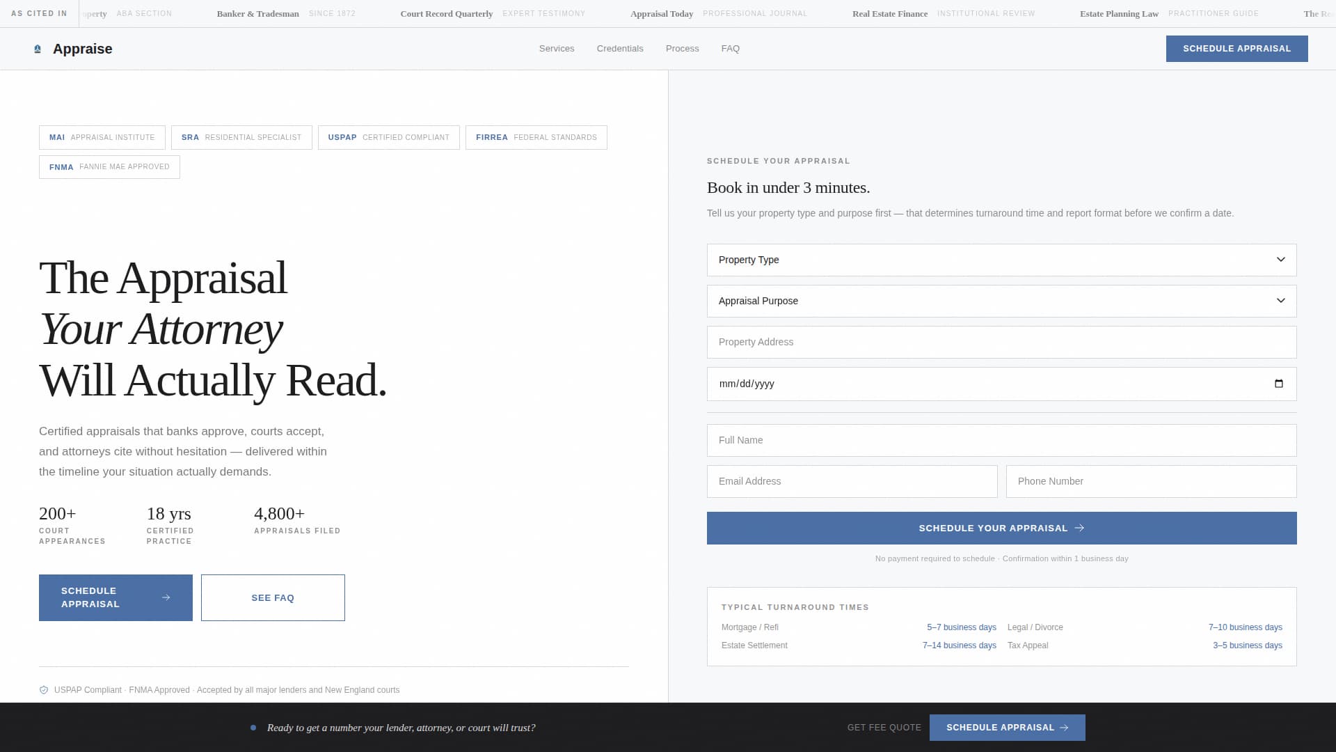
Task: Click the Appraise scales logo icon
Action: (x=38, y=49)
